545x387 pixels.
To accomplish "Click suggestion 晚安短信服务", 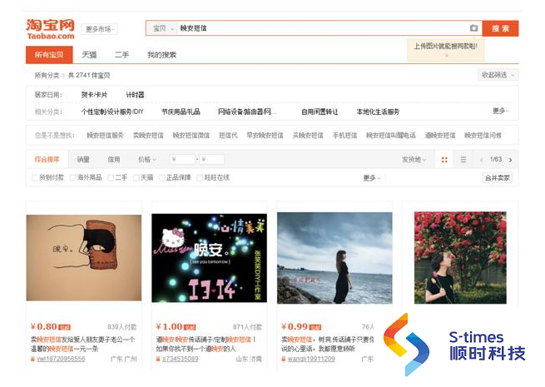I will coord(105,136).
